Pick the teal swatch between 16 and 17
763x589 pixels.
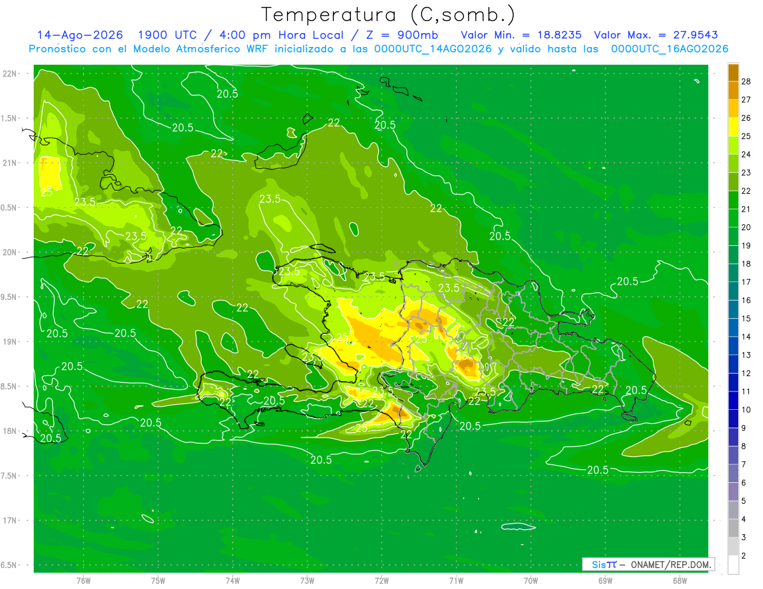734,291
